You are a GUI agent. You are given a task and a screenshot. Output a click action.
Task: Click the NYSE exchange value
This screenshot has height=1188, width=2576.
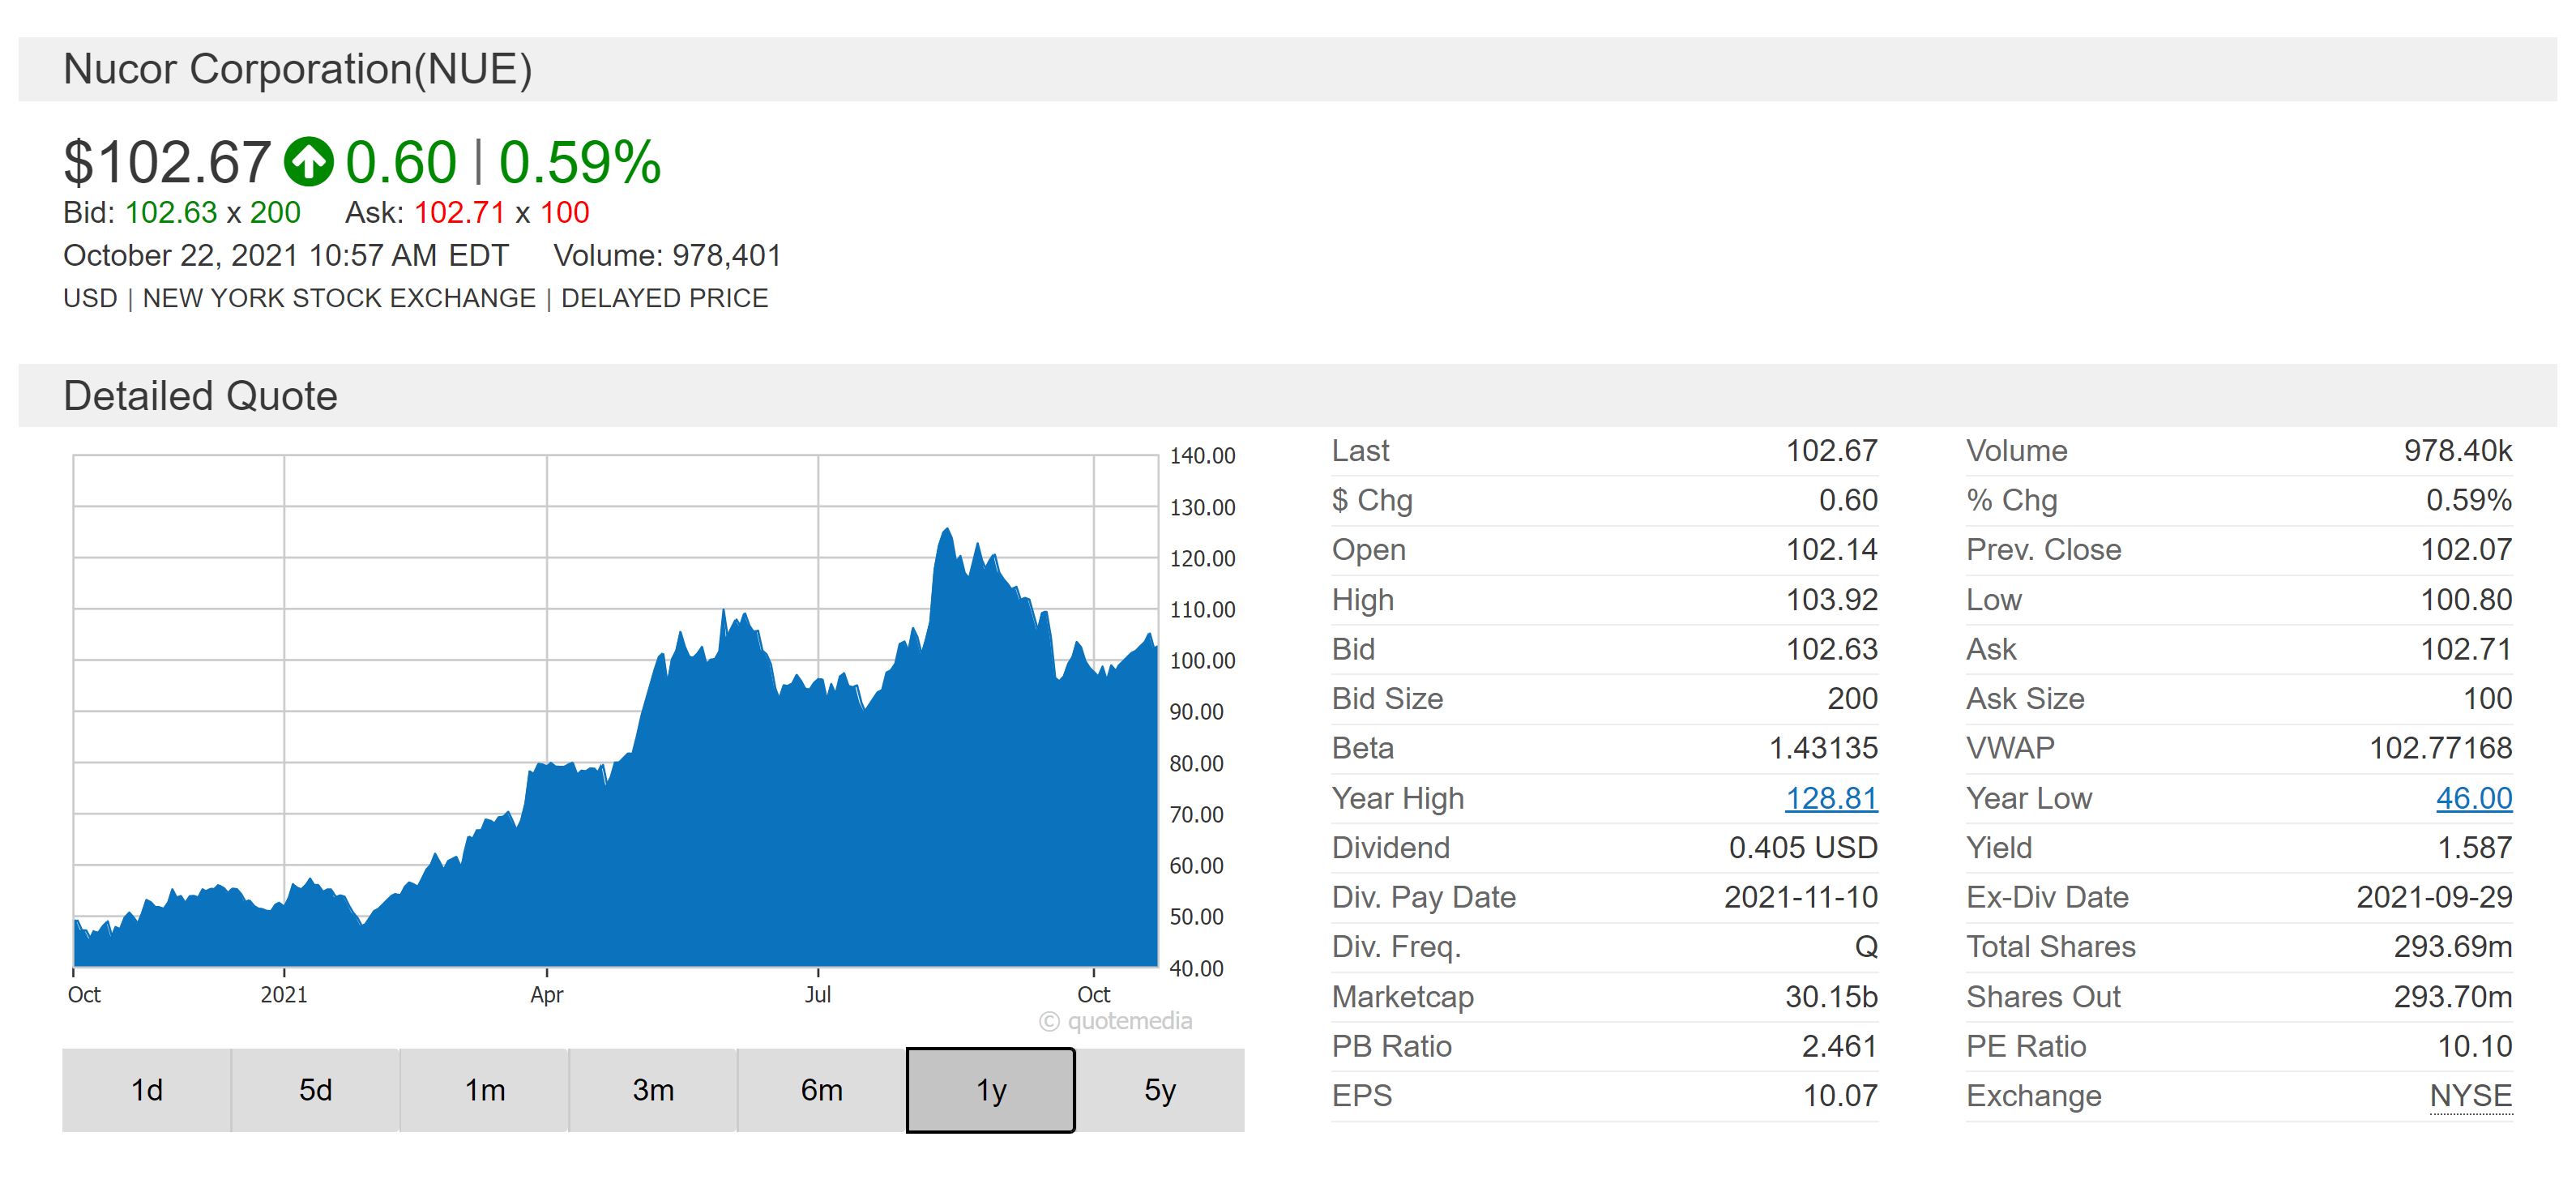pos(2470,1096)
